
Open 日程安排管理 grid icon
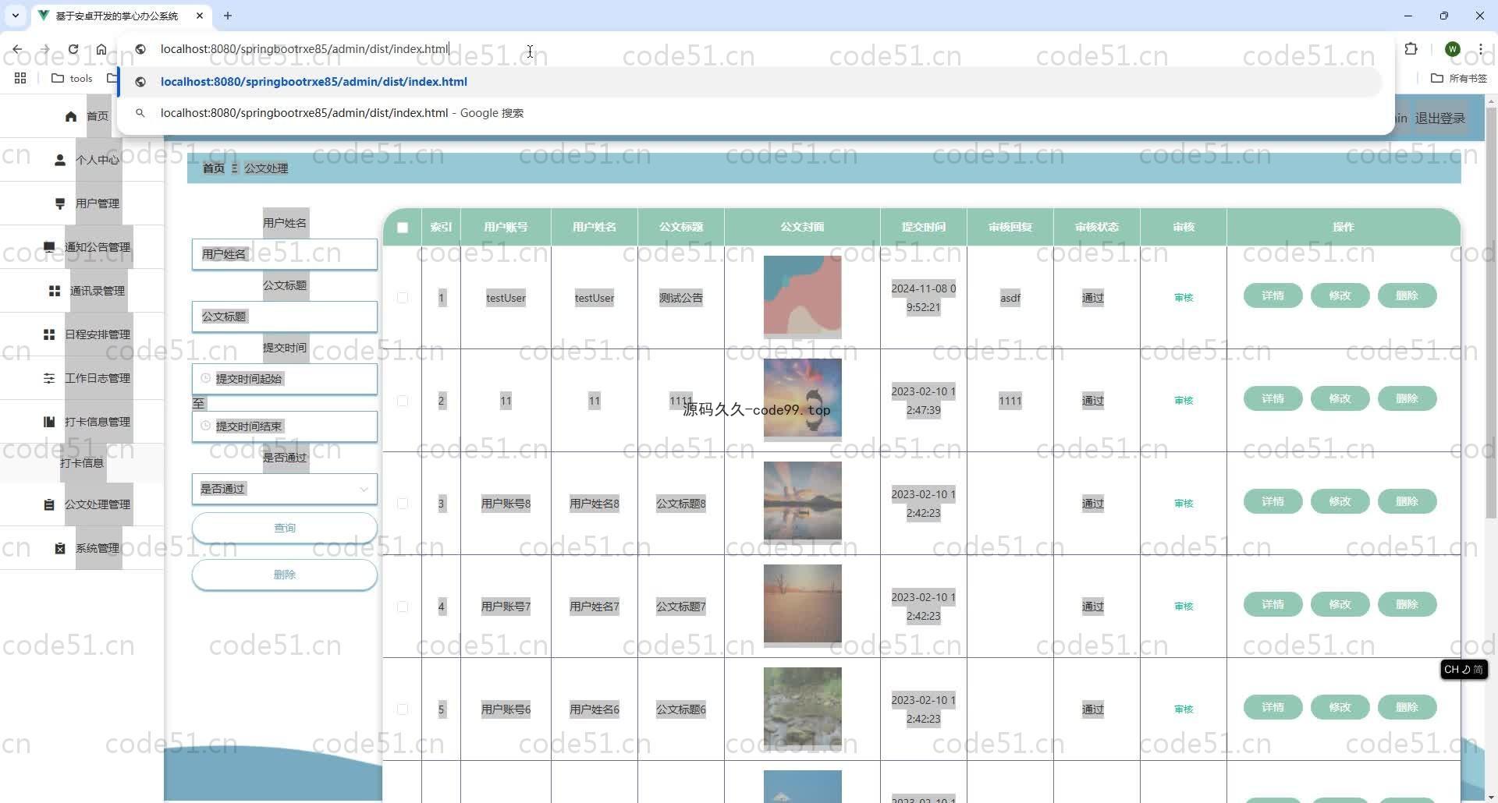(49, 334)
